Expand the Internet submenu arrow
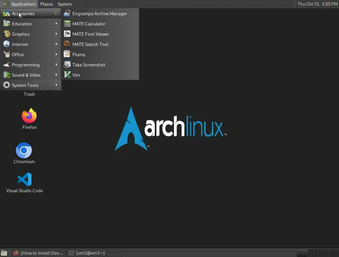 tap(56, 44)
